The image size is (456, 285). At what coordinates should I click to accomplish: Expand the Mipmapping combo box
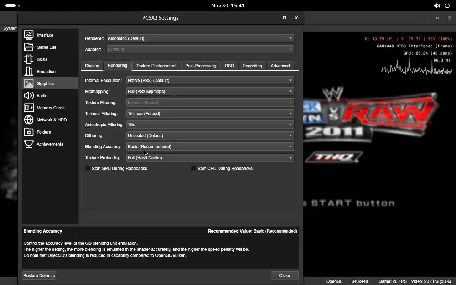[x=210, y=91]
